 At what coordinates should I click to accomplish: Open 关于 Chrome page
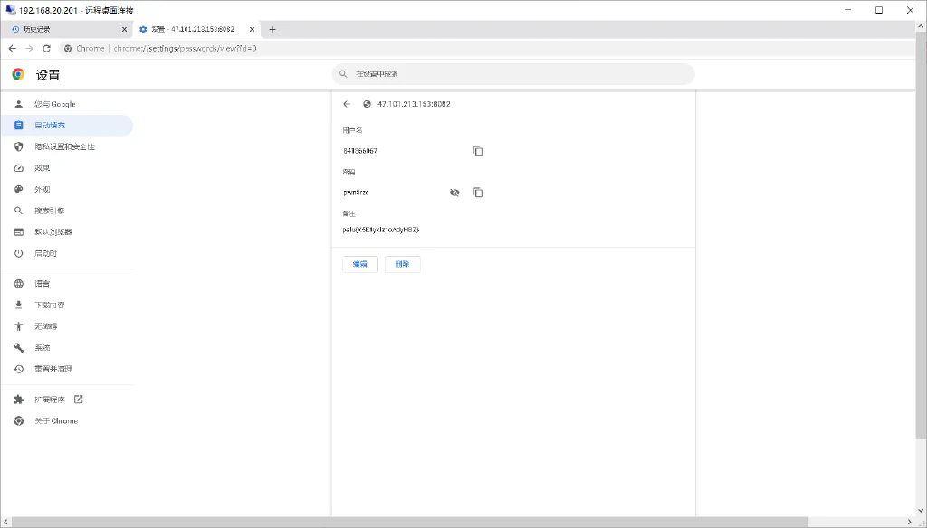[55, 420]
